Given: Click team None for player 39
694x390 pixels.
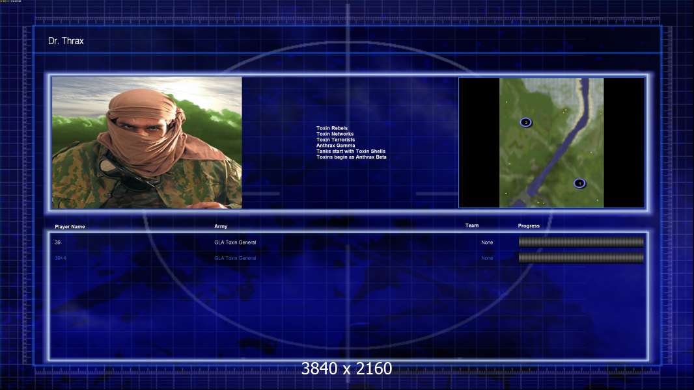Looking at the screenshot, I should pos(487,242).
